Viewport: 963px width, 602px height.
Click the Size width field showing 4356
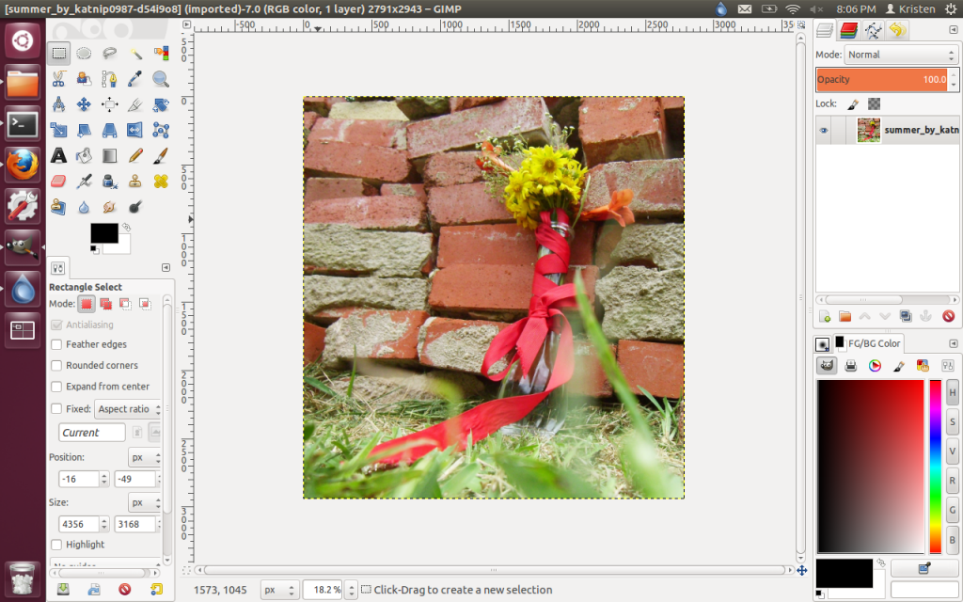(79, 525)
